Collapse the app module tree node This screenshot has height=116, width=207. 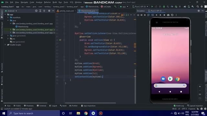pos(5,15)
